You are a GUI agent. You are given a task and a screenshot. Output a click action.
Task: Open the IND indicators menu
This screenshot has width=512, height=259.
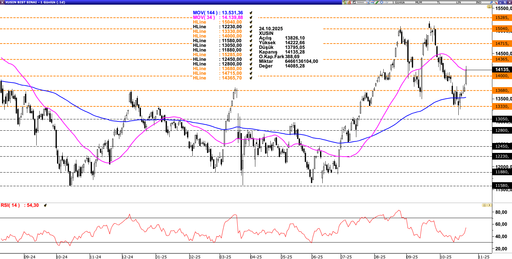[478, 2]
